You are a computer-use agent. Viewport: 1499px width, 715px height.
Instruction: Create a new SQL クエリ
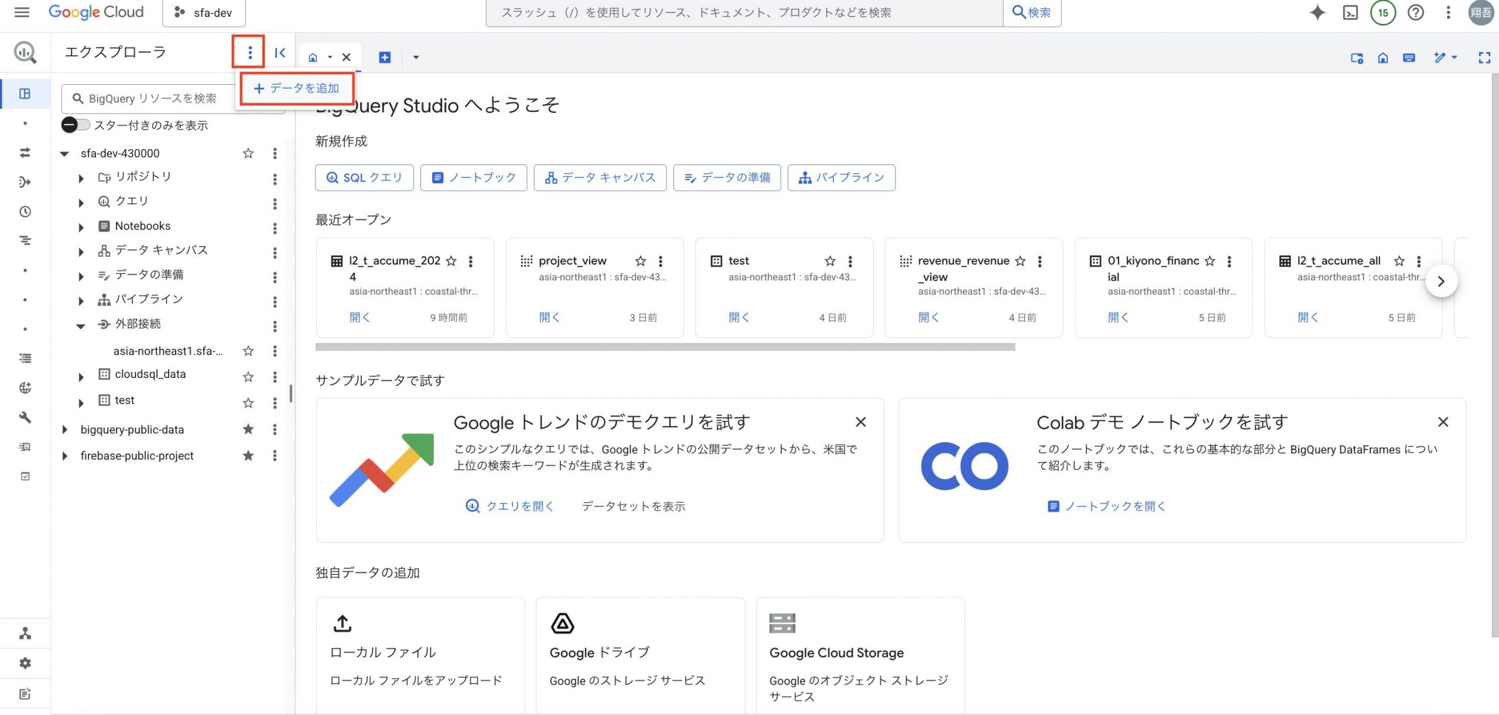(364, 177)
